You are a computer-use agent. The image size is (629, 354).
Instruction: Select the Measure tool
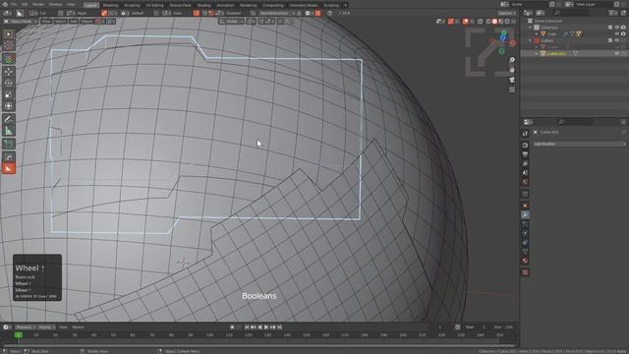(9, 131)
